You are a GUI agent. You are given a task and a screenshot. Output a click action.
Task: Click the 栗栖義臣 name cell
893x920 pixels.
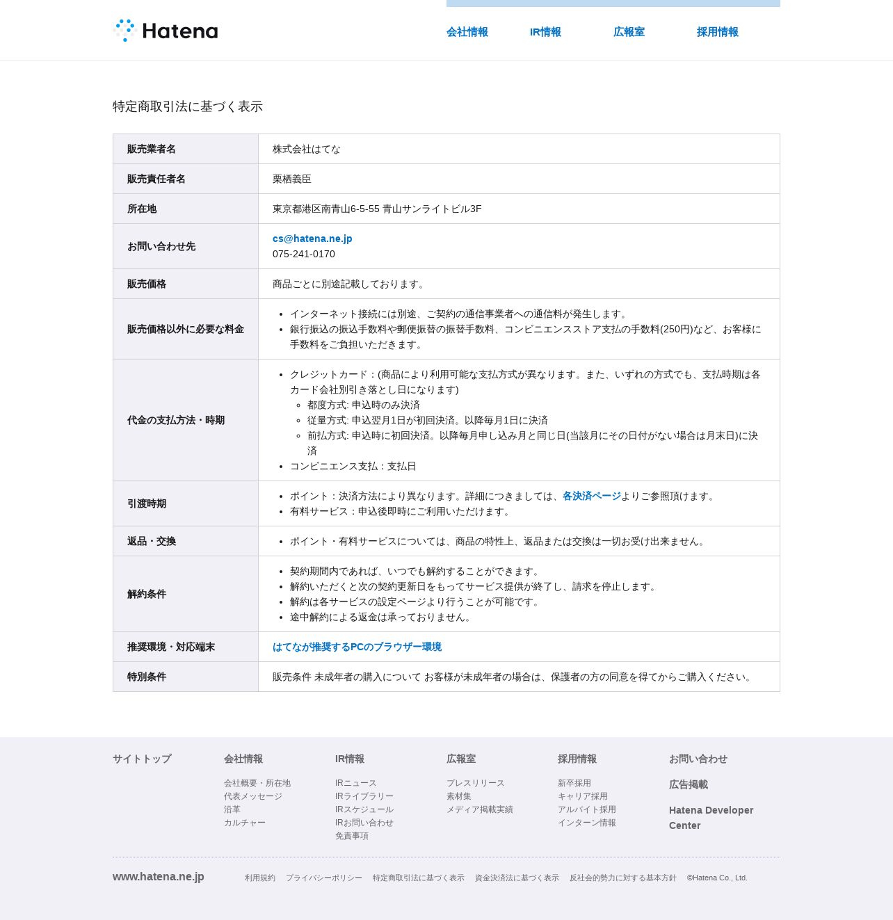click(519, 179)
